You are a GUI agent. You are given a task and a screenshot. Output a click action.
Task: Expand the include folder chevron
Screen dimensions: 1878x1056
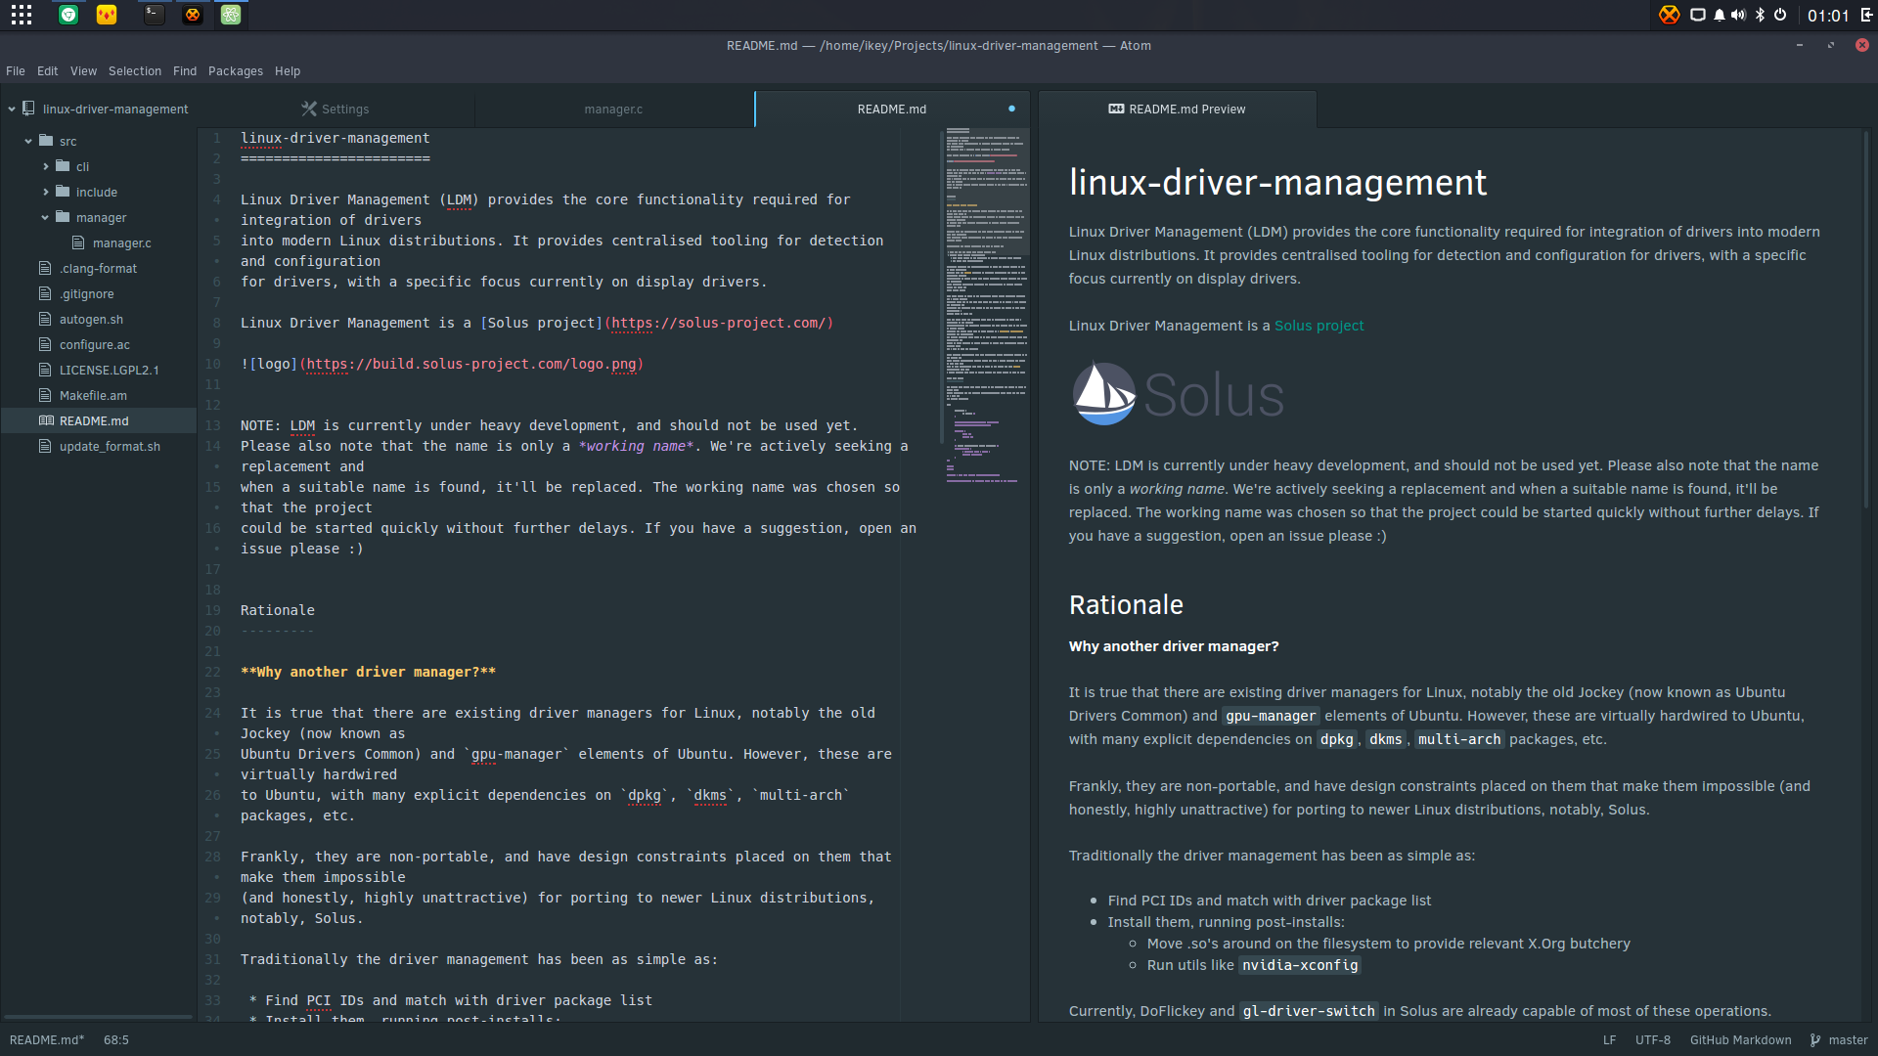45,192
